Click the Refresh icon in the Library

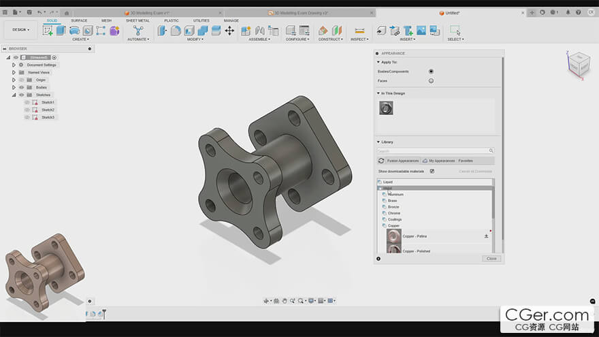(381, 161)
